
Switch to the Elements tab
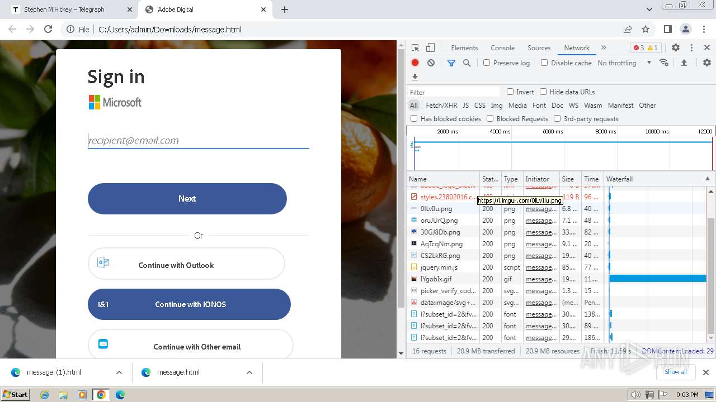[x=464, y=48]
